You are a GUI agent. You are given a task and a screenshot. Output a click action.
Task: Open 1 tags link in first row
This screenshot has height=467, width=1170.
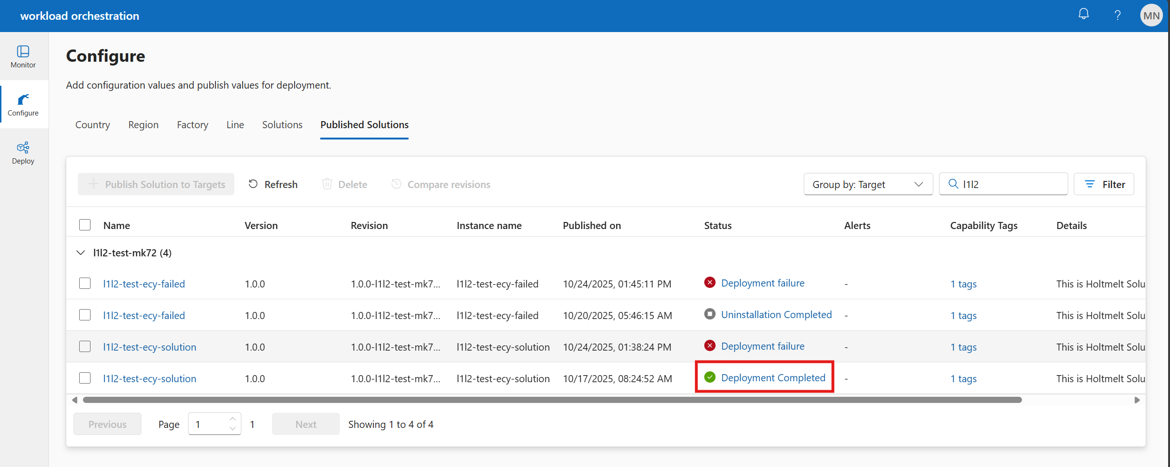coord(963,284)
